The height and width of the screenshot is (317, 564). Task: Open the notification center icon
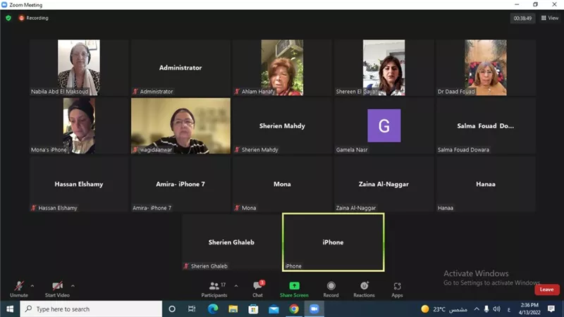[551, 309]
